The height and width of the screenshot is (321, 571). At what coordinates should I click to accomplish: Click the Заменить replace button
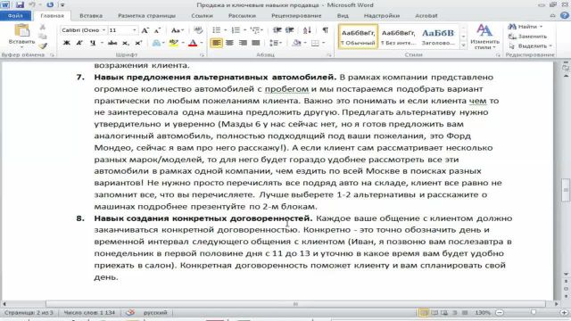(527, 37)
